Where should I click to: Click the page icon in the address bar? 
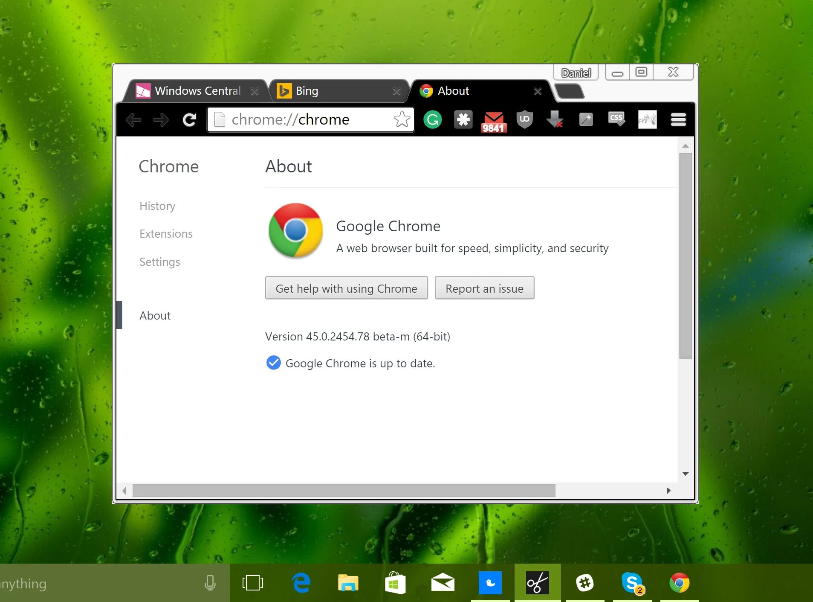click(x=220, y=119)
